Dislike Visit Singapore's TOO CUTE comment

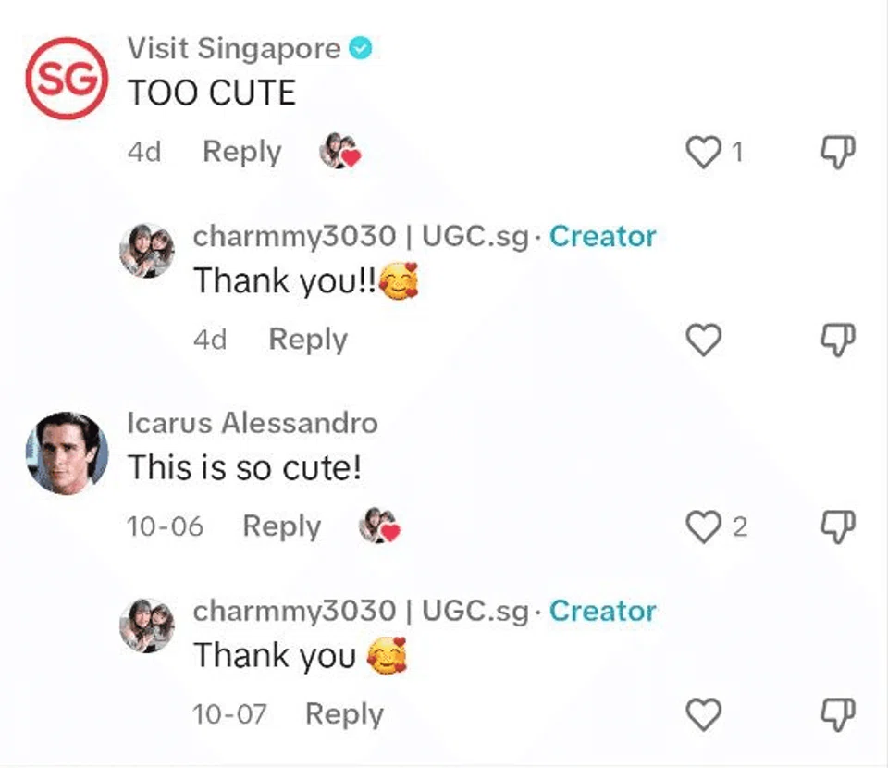[x=838, y=152]
